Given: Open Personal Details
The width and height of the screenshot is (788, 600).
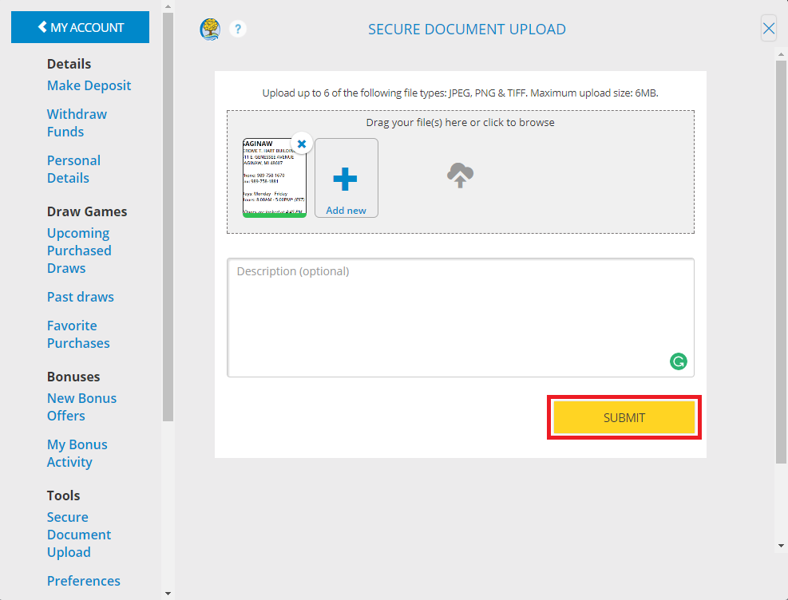Looking at the screenshot, I should 73,168.
